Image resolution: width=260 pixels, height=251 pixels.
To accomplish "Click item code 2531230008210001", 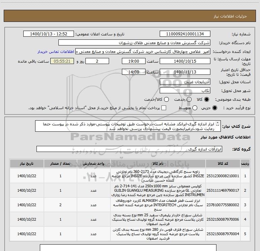I will coord(223,176).
